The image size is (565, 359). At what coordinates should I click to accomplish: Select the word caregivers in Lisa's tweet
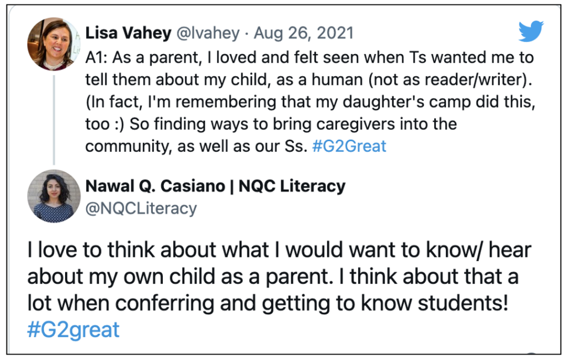coord(356,124)
